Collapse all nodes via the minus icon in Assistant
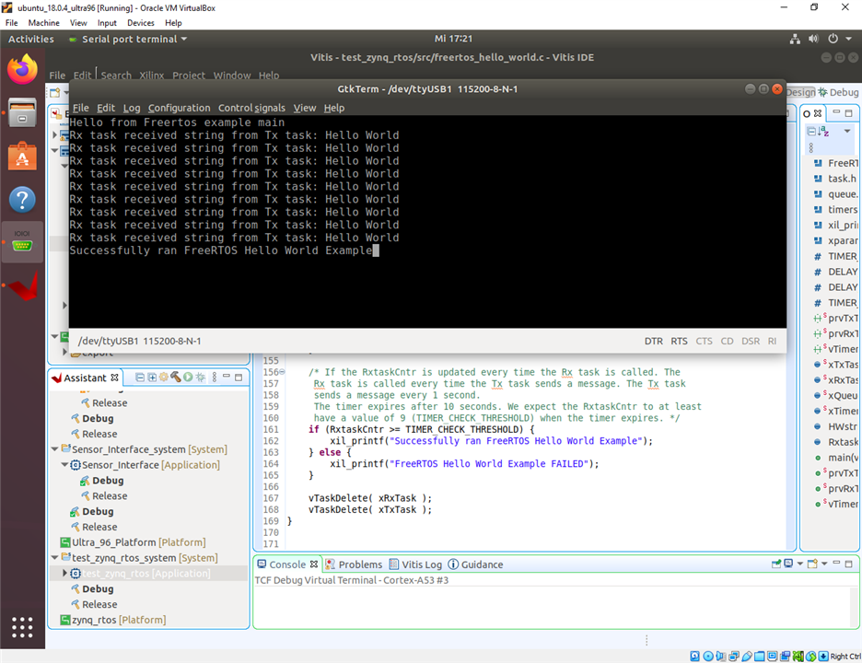The width and height of the screenshot is (862, 663). click(x=142, y=378)
